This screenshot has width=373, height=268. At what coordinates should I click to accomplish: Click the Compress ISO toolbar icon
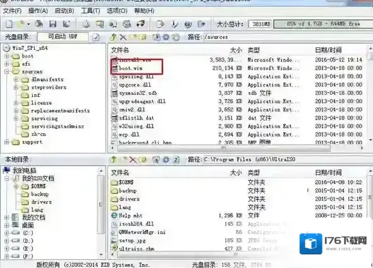click(100, 24)
